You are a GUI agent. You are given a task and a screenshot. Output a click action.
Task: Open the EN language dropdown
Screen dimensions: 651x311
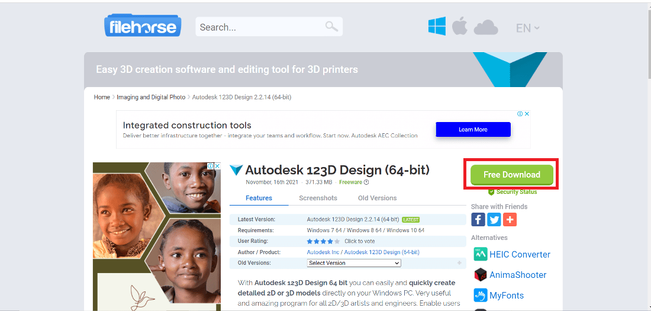[527, 28]
